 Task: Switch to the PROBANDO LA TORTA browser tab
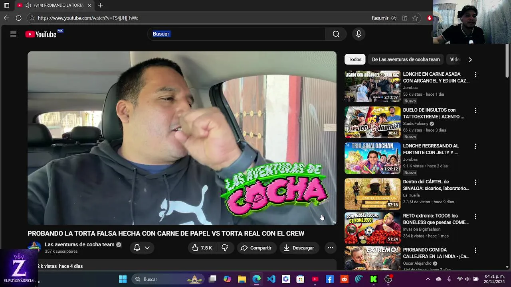coord(55,6)
